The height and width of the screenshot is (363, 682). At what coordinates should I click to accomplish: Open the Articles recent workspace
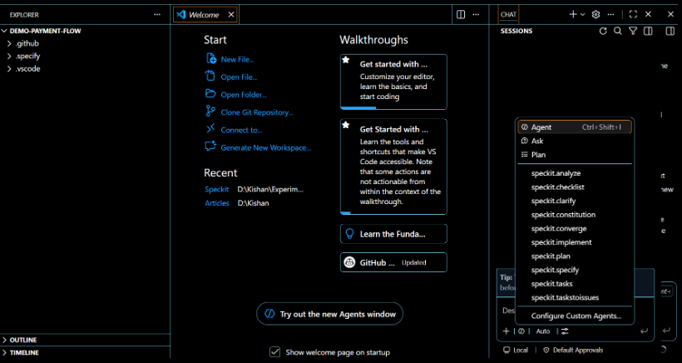pos(217,203)
